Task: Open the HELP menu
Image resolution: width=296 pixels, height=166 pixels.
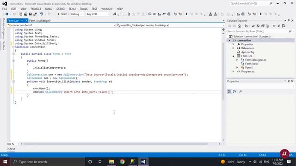Action: click(x=120, y=9)
